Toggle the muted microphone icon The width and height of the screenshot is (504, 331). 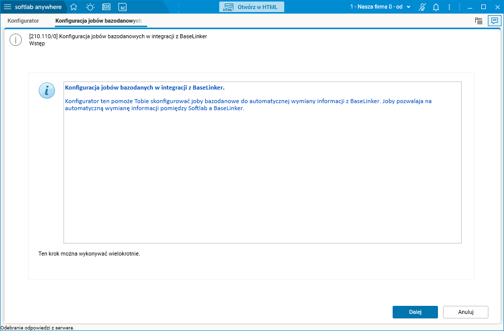(x=422, y=7)
